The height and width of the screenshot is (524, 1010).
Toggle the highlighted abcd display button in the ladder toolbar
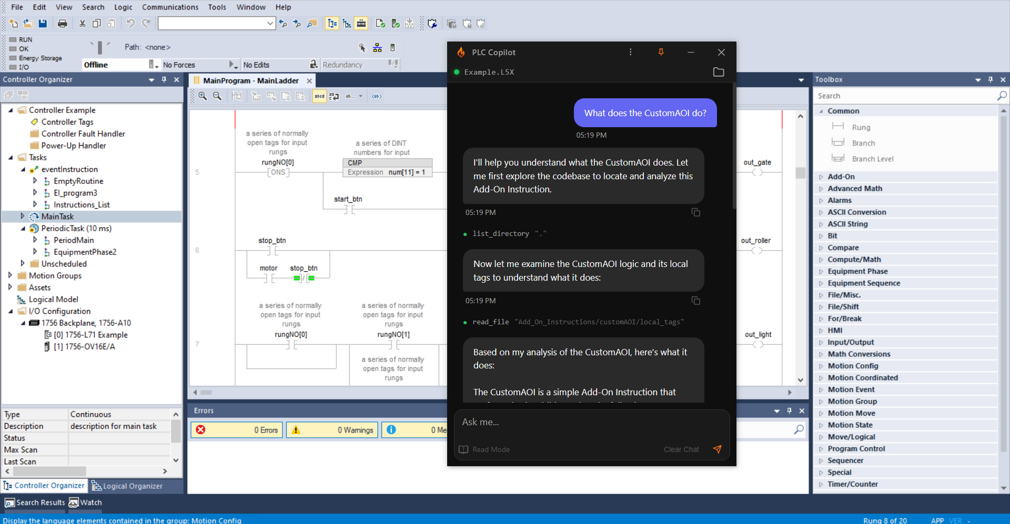tap(319, 96)
